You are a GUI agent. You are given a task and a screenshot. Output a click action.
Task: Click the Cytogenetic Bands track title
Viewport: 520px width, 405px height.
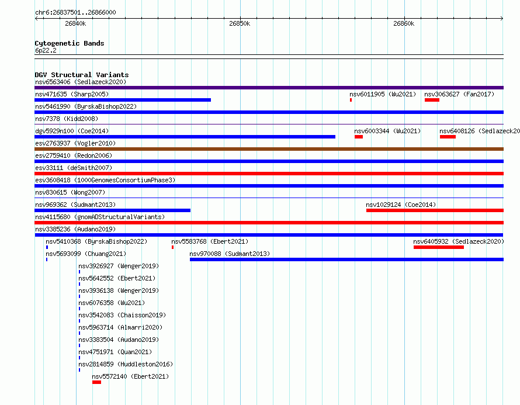coord(70,43)
